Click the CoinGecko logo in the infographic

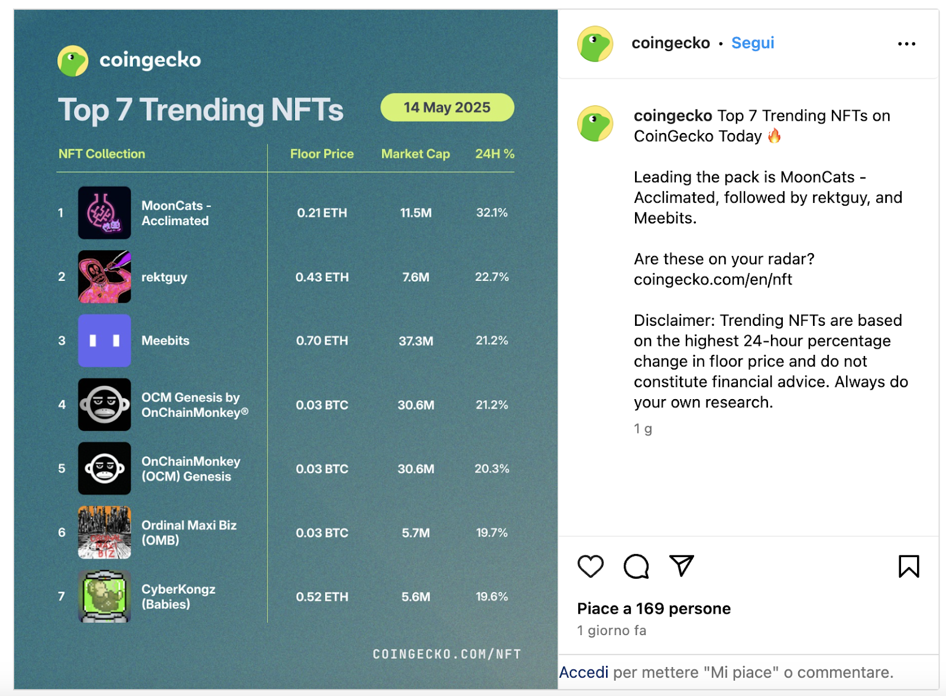tap(73, 61)
